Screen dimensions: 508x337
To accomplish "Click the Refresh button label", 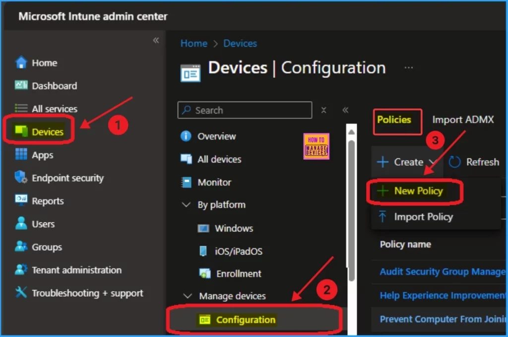I will click(482, 162).
